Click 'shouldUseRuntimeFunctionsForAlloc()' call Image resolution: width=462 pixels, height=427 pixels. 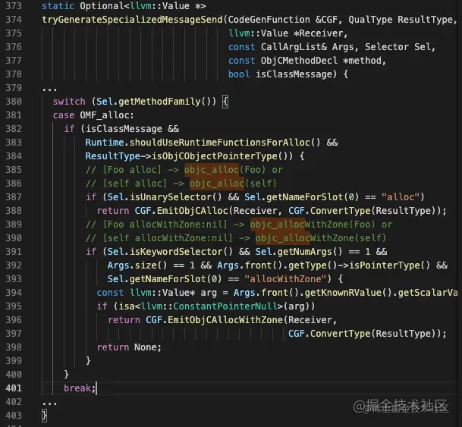click(x=225, y=143)
